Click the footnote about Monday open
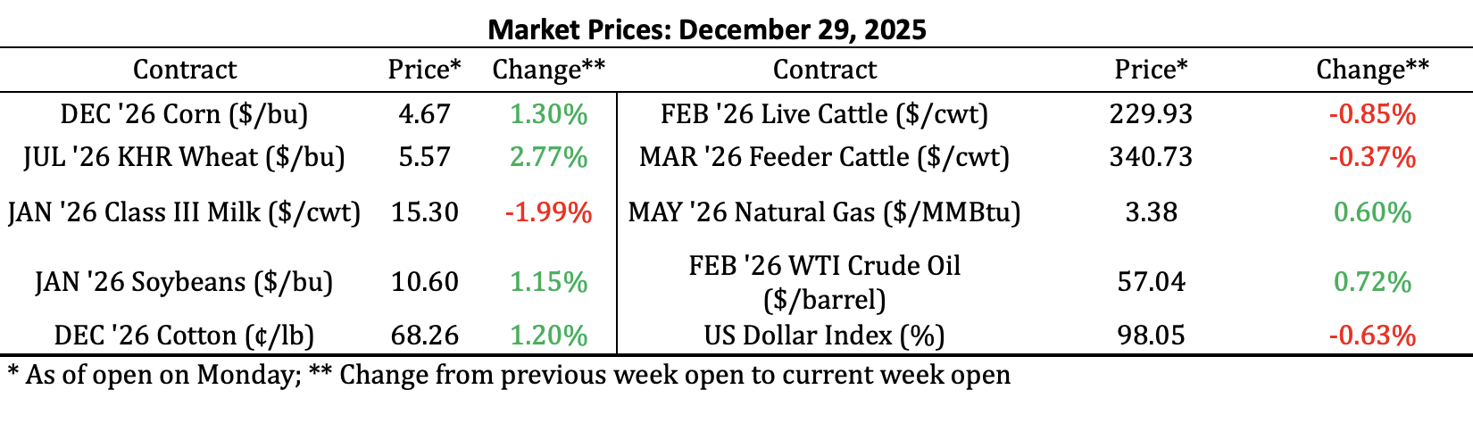1473x423 pixels. click(509, 375)
